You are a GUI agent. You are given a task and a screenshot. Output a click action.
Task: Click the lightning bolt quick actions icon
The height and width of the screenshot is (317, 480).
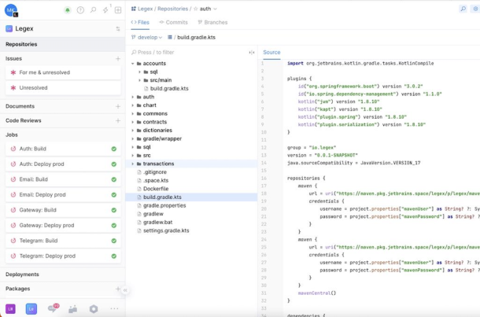pos(105,9)
